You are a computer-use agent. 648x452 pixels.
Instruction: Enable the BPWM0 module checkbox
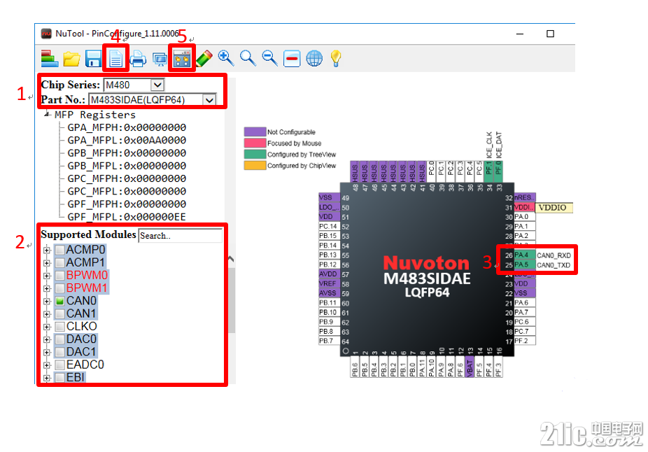(60, 276)
